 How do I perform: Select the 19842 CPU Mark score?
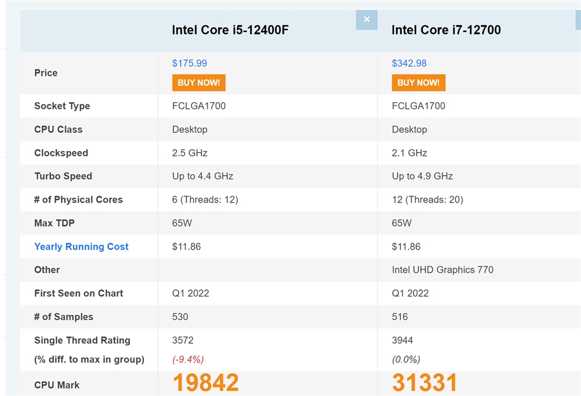[205, 383]
